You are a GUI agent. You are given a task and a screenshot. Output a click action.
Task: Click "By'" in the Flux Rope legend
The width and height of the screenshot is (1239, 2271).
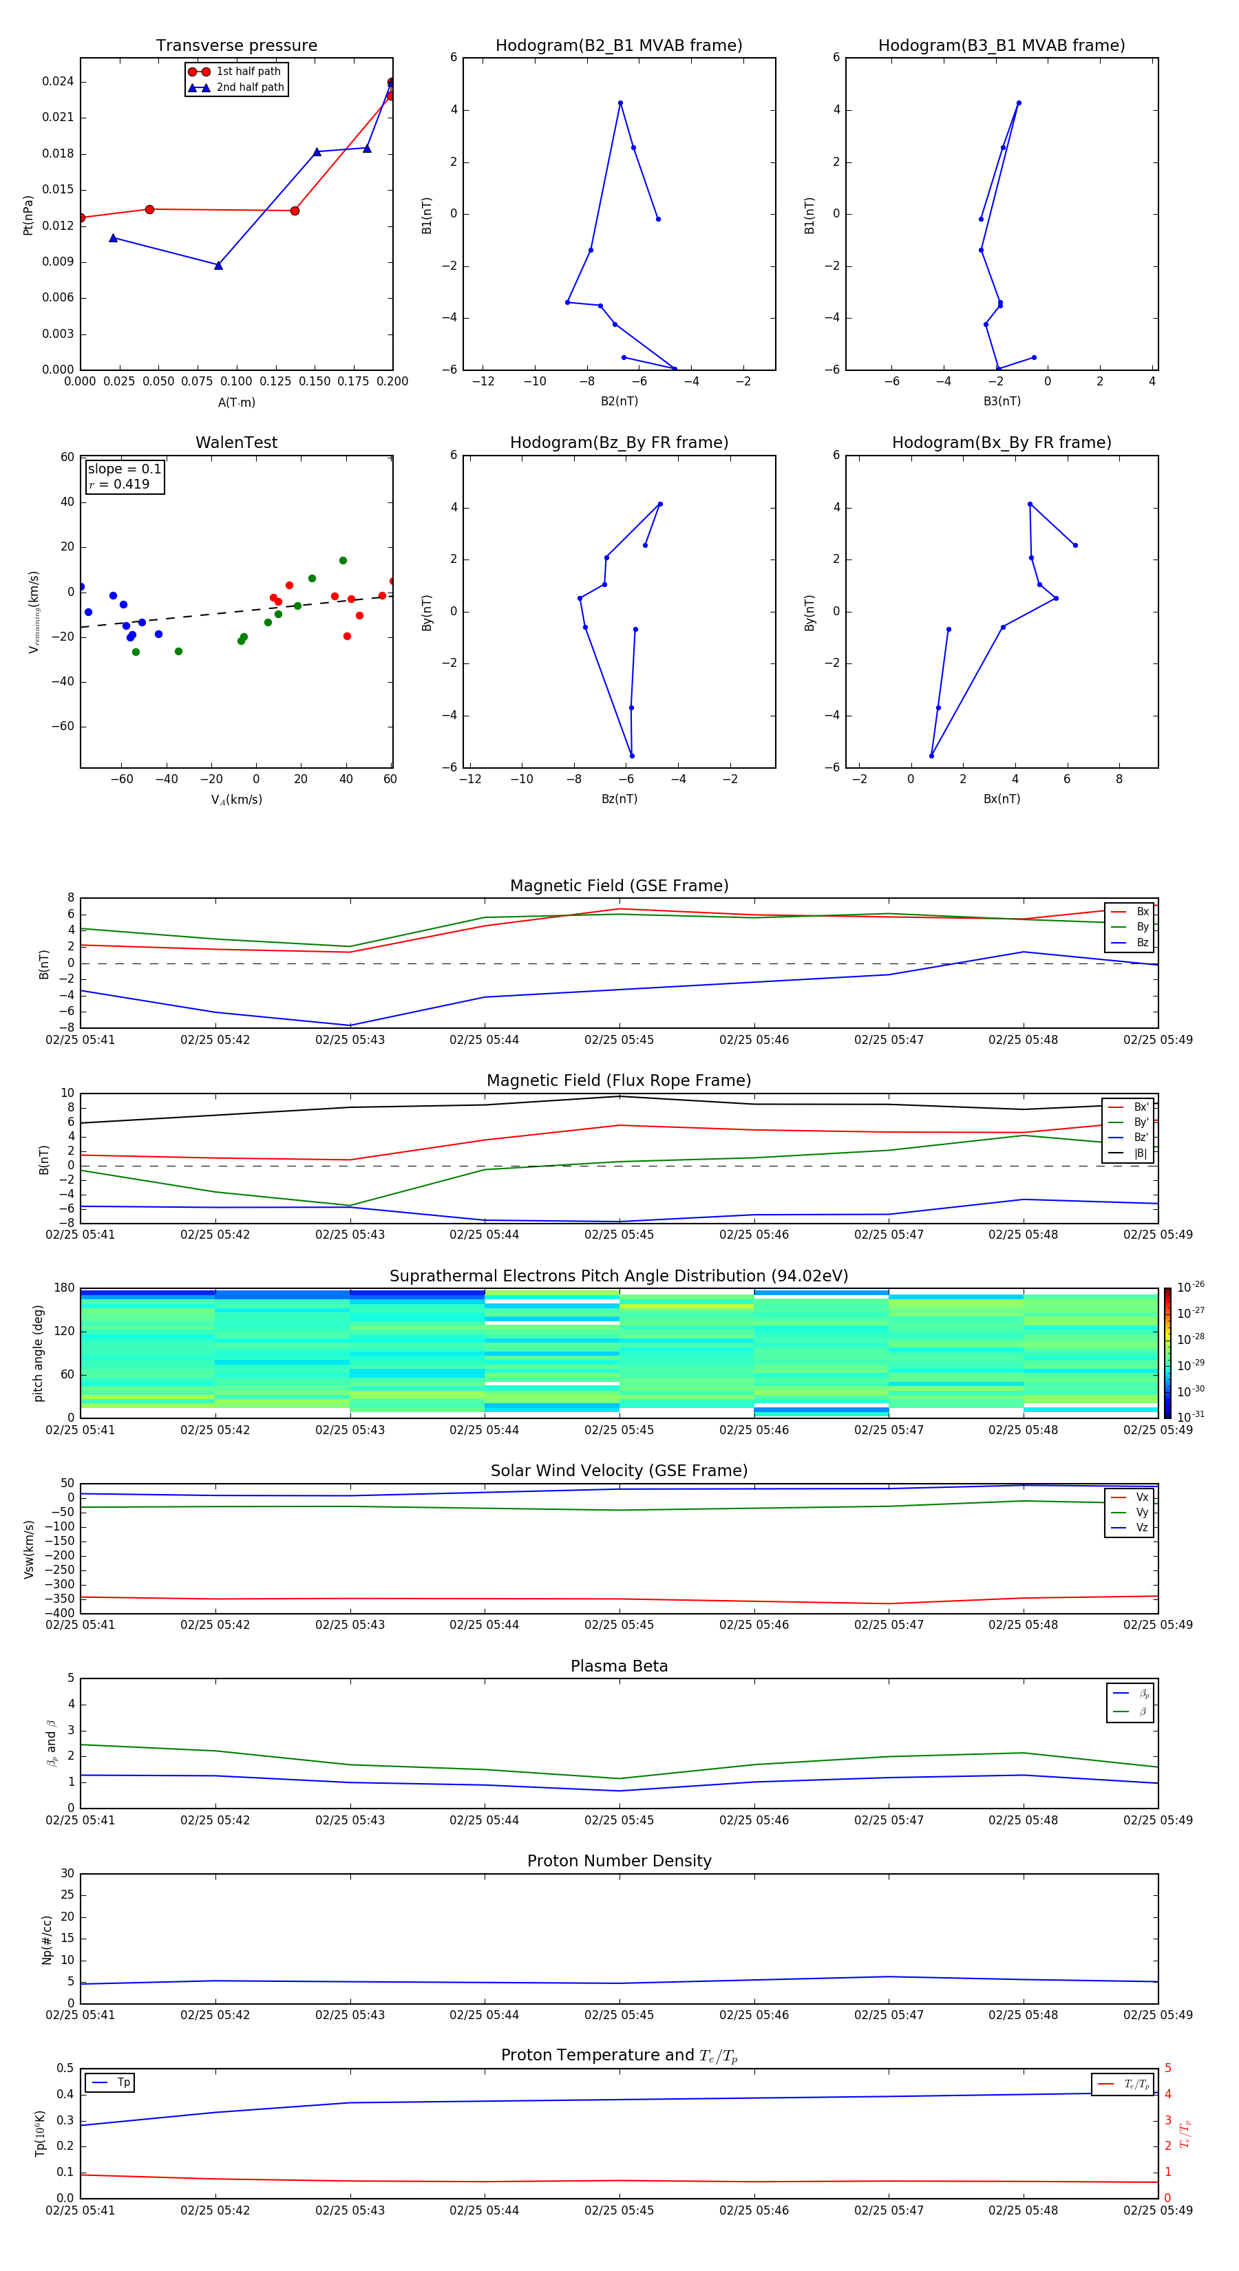click(1129, 1122)
